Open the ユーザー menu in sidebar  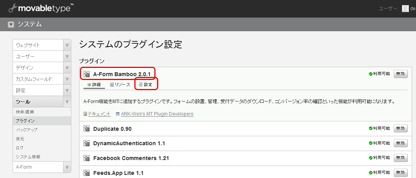38,57
